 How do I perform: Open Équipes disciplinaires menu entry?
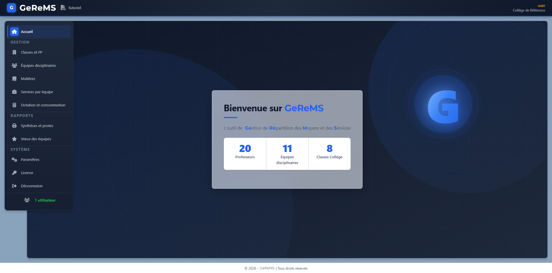(x=39, y=65)
